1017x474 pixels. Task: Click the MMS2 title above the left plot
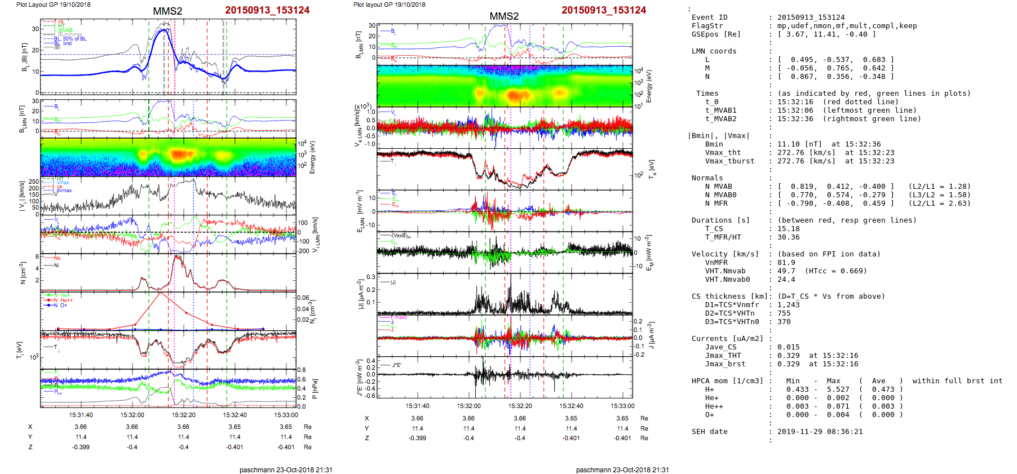coord(167,11)
